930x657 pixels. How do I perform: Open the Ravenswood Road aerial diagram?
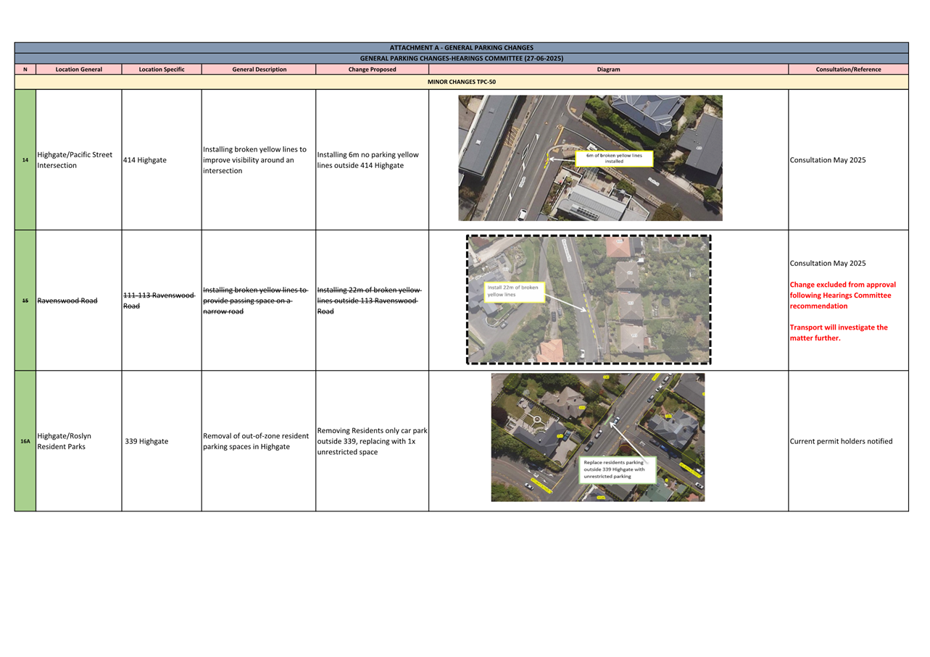click(x=589, y=299)
